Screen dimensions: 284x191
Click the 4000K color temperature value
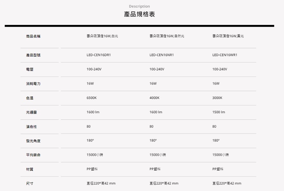point(155,98)
